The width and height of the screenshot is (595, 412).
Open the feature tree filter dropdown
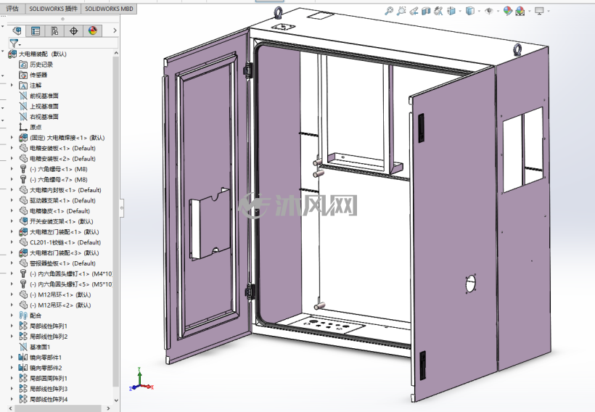pos(15,43)
